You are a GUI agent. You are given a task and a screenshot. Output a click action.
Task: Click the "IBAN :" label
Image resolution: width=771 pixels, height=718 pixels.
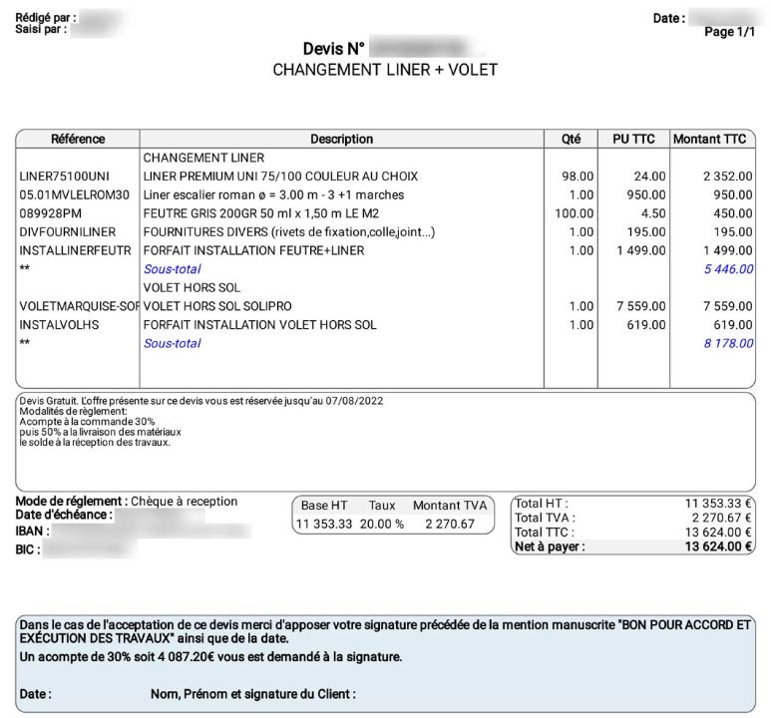click(x=33, y=532)
